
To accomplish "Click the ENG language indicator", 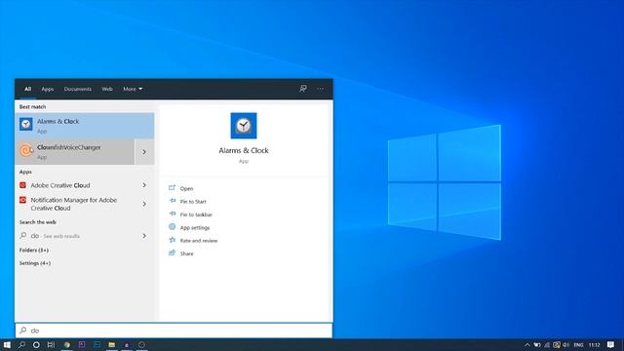I will (578, 345).
